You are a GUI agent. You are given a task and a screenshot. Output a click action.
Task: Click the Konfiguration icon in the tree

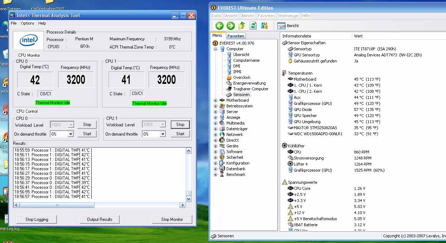pyautogui.click(x=222, y=163)
